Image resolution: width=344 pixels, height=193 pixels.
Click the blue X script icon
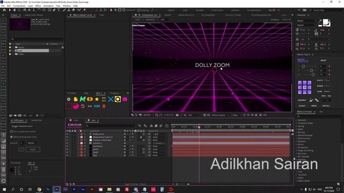[111, 99]
